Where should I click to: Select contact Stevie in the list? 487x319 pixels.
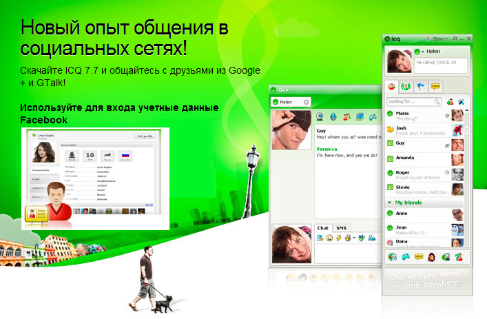point(424,189)
